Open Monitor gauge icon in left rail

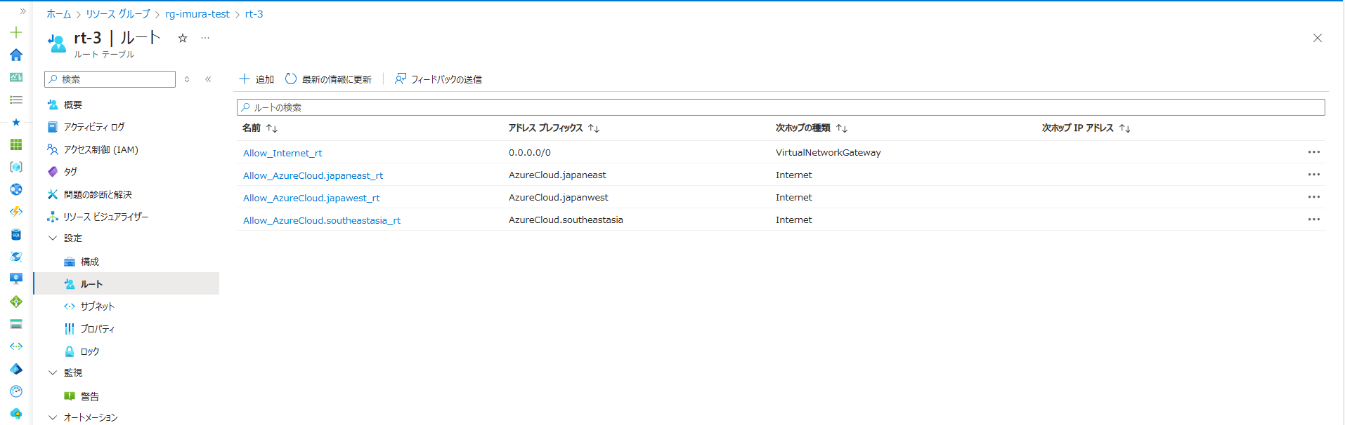(16, 391)
